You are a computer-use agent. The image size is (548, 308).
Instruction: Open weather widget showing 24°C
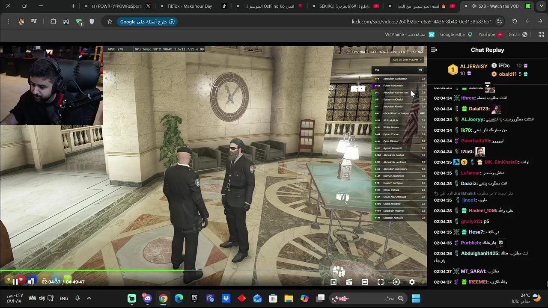(x=525, y=298)
